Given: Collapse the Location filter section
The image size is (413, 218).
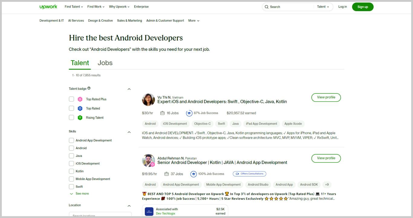Looking at the screenshot, I should (129, 206).
